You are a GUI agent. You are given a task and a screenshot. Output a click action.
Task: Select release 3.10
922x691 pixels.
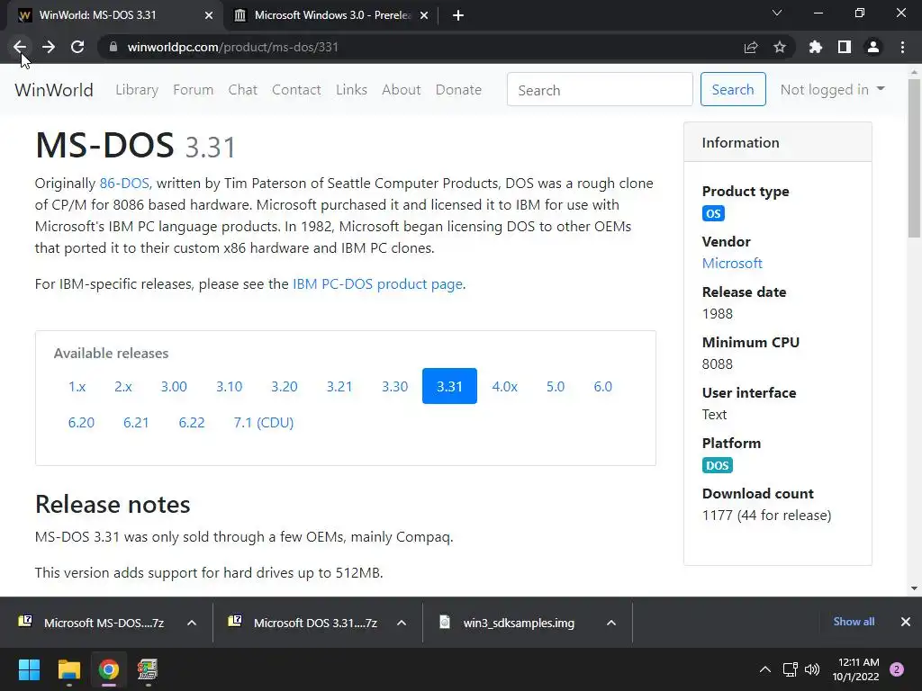click(230, 387)
